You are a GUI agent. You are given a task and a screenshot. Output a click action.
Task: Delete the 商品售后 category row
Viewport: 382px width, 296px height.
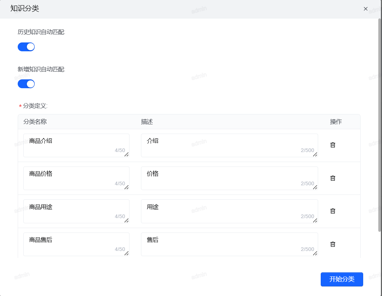333,244
